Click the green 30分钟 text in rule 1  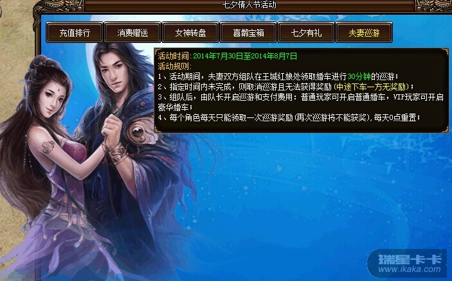[359, 76]
